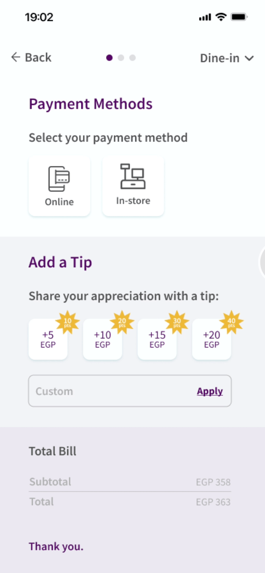Select the In-store cash register icon
265x573 pixels.
tap(132, 176)
